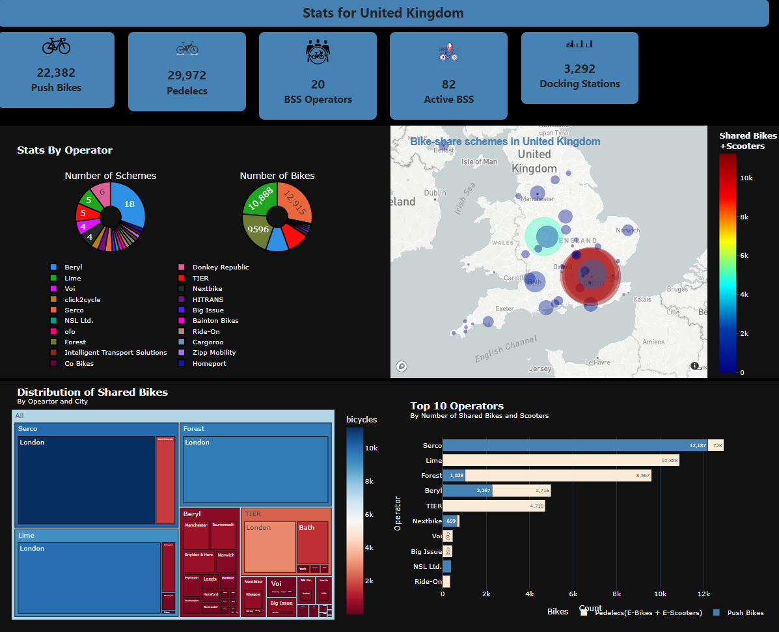Click Lime's 10,888 pedelecs bar
Screen dimensions: 779x632
[561, 461]
